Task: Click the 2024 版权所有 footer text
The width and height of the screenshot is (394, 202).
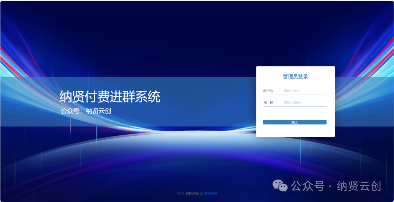Action: pos(190,194)
